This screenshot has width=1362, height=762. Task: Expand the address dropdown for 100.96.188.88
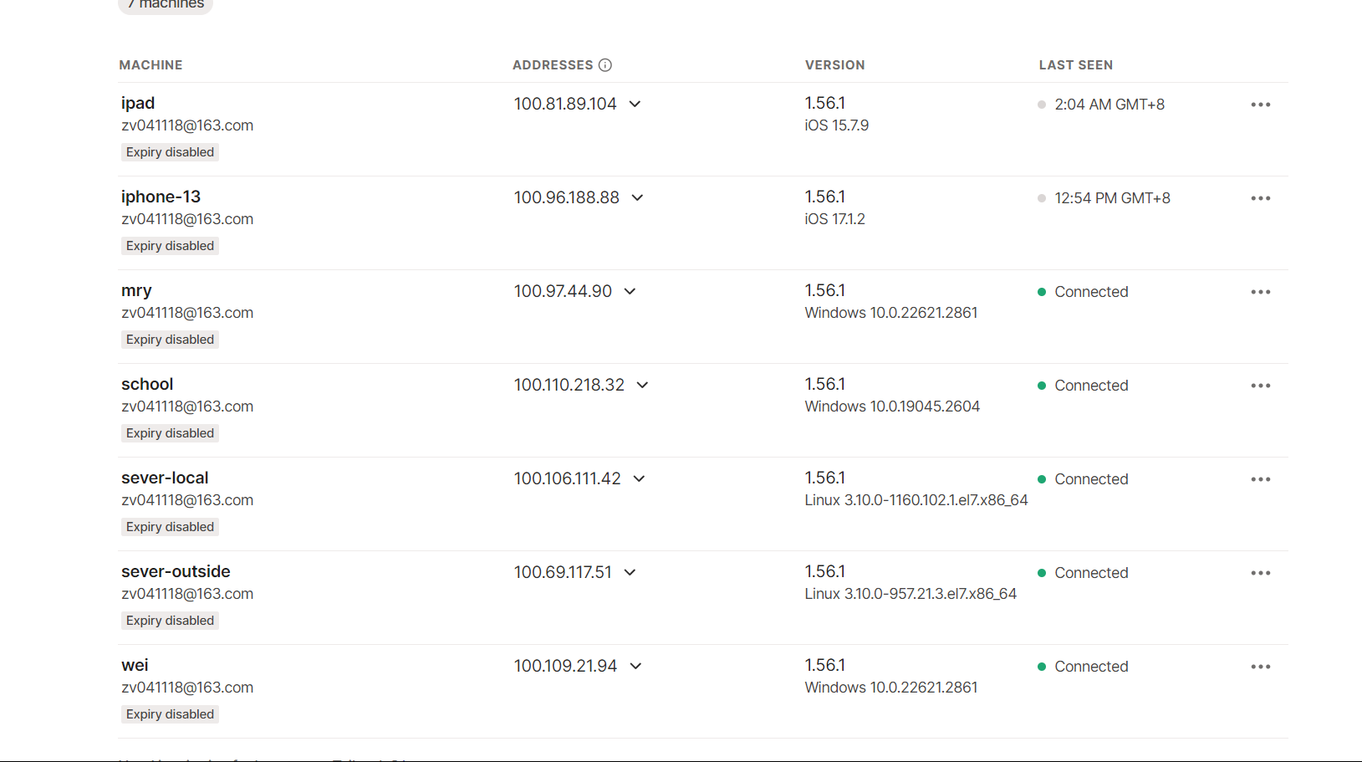point(638,198)
